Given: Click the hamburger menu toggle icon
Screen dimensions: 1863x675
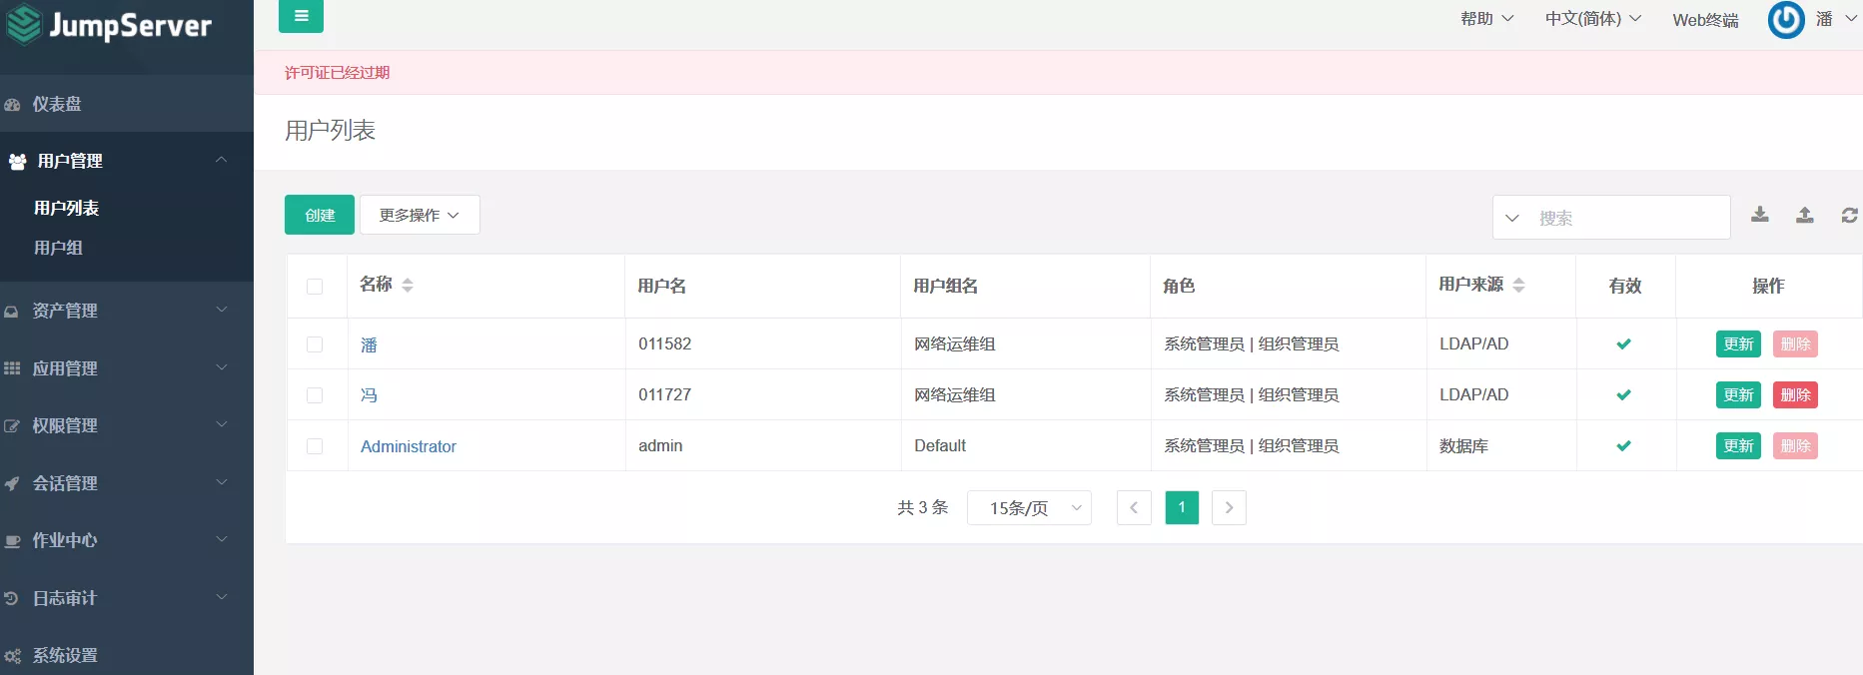Looking at the screenshot, I should [x=301, y=16].
